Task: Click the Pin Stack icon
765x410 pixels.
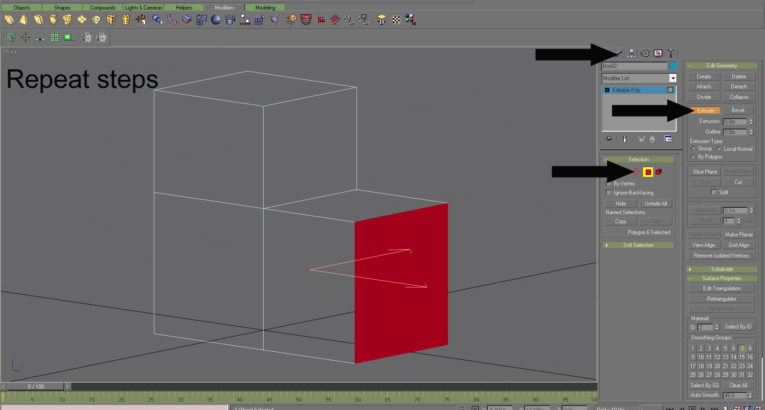Action: pos(608,139)
